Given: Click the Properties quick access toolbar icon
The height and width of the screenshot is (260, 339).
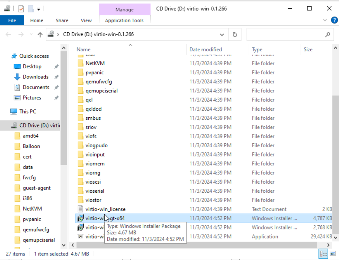Looking at the screenshot, I should [21, 9].
